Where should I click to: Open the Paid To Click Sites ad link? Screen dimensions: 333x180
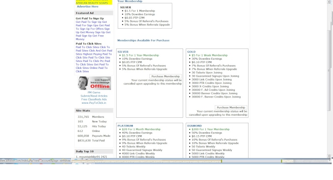(94, 59)
